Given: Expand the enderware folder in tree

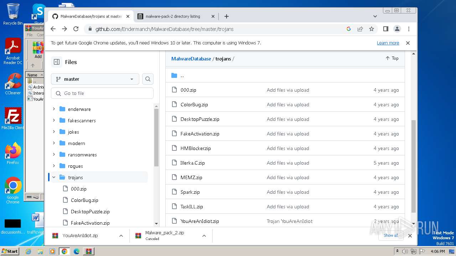Looking at the screenshot, I should (54, 109).
